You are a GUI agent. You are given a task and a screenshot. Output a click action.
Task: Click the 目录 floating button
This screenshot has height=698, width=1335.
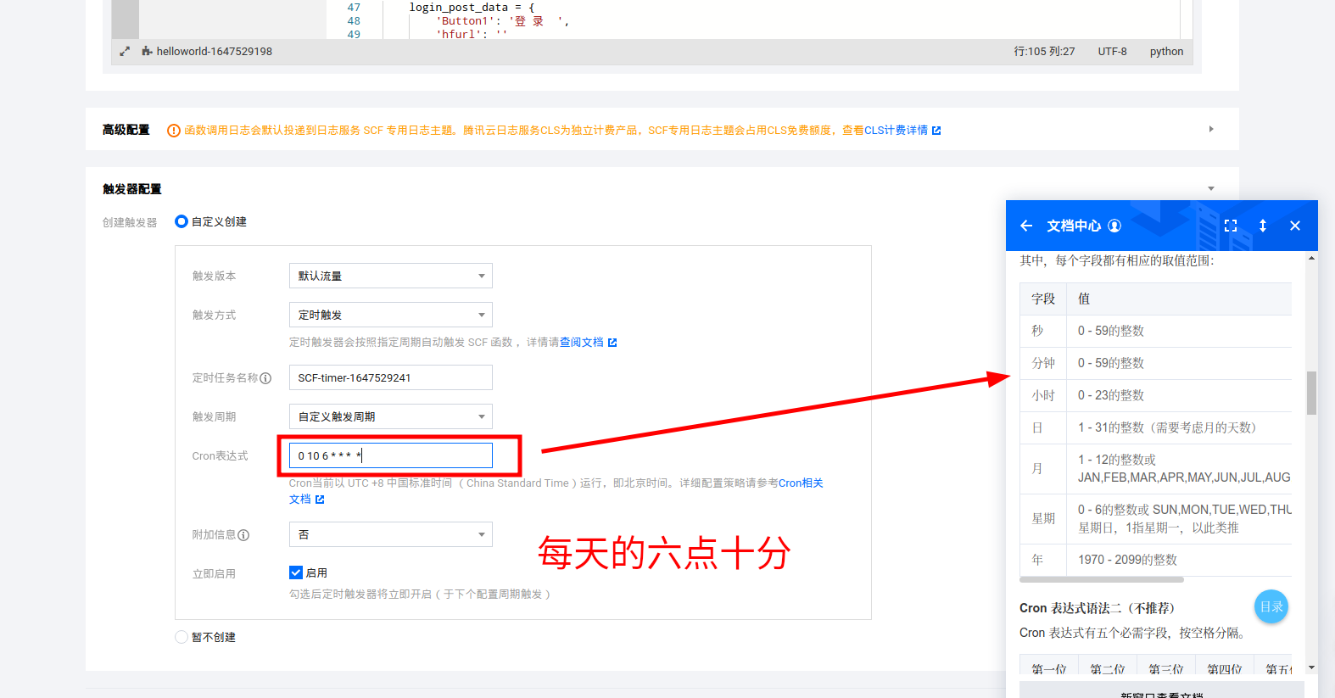coord(1271,606)
